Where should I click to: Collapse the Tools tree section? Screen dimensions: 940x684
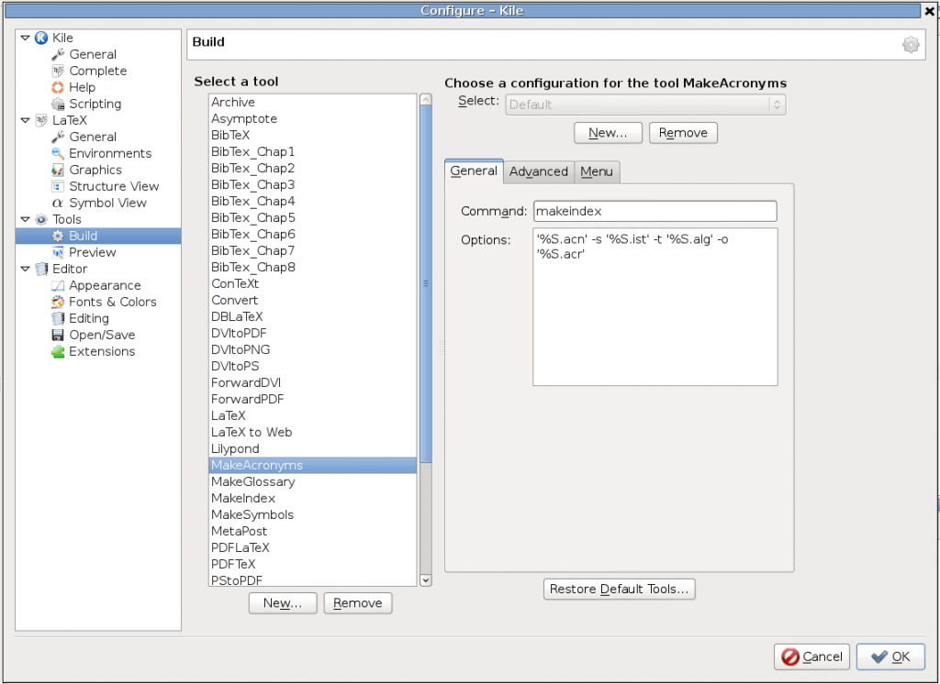(25, 219)
